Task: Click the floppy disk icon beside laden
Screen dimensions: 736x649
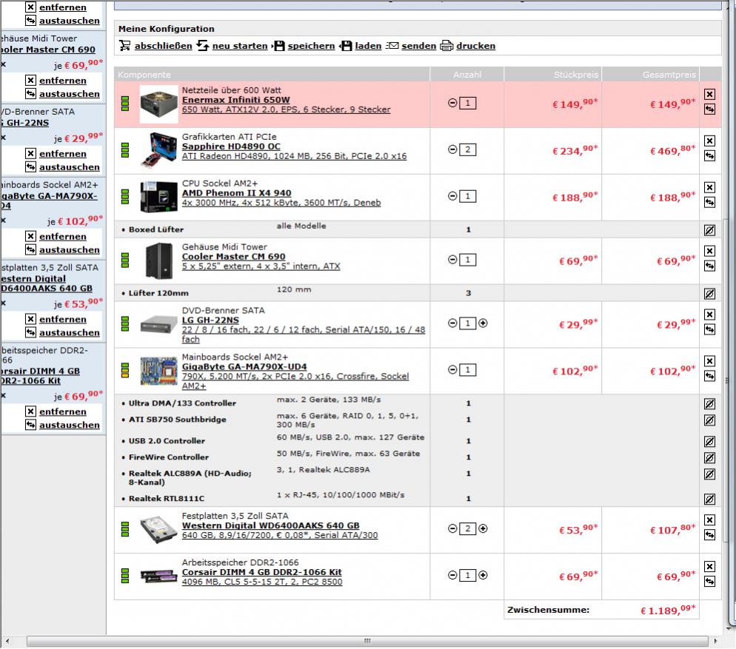Action: 347,46
